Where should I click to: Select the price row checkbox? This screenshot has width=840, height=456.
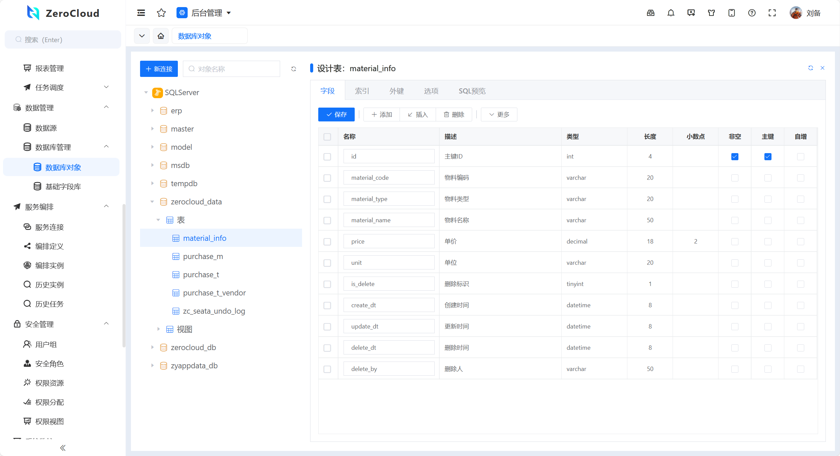pyautogui.click(x=327, y=241)
